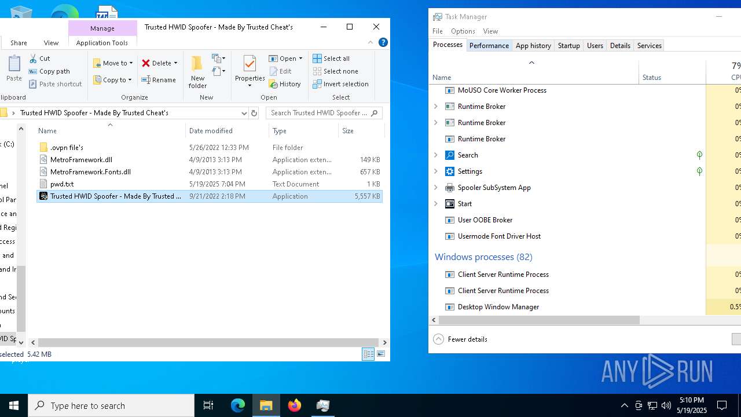Open the Open button dropdown arrow

click(300, 58)
